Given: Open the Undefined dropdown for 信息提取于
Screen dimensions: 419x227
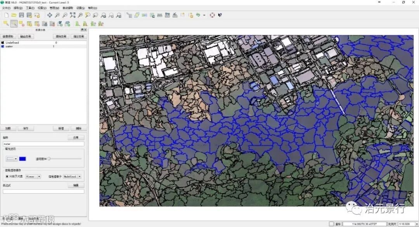Looking at the screenshot, I should tap(72, 177).
